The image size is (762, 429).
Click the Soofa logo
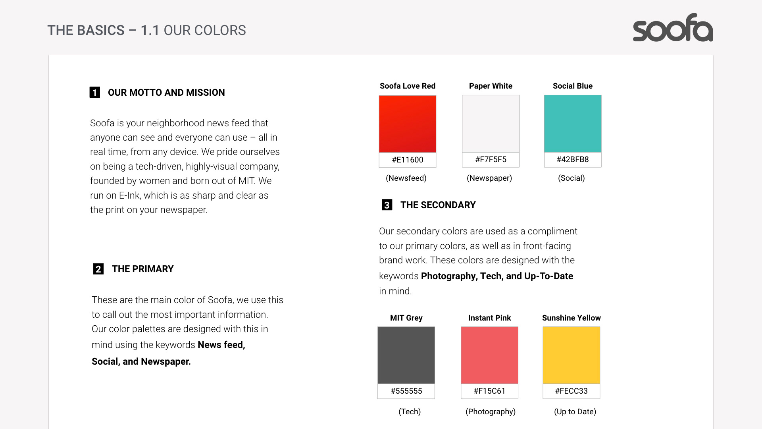(673, 28)
